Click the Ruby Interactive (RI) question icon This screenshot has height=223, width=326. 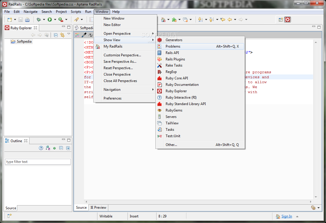pyautogui.click(x=159, y=97)
